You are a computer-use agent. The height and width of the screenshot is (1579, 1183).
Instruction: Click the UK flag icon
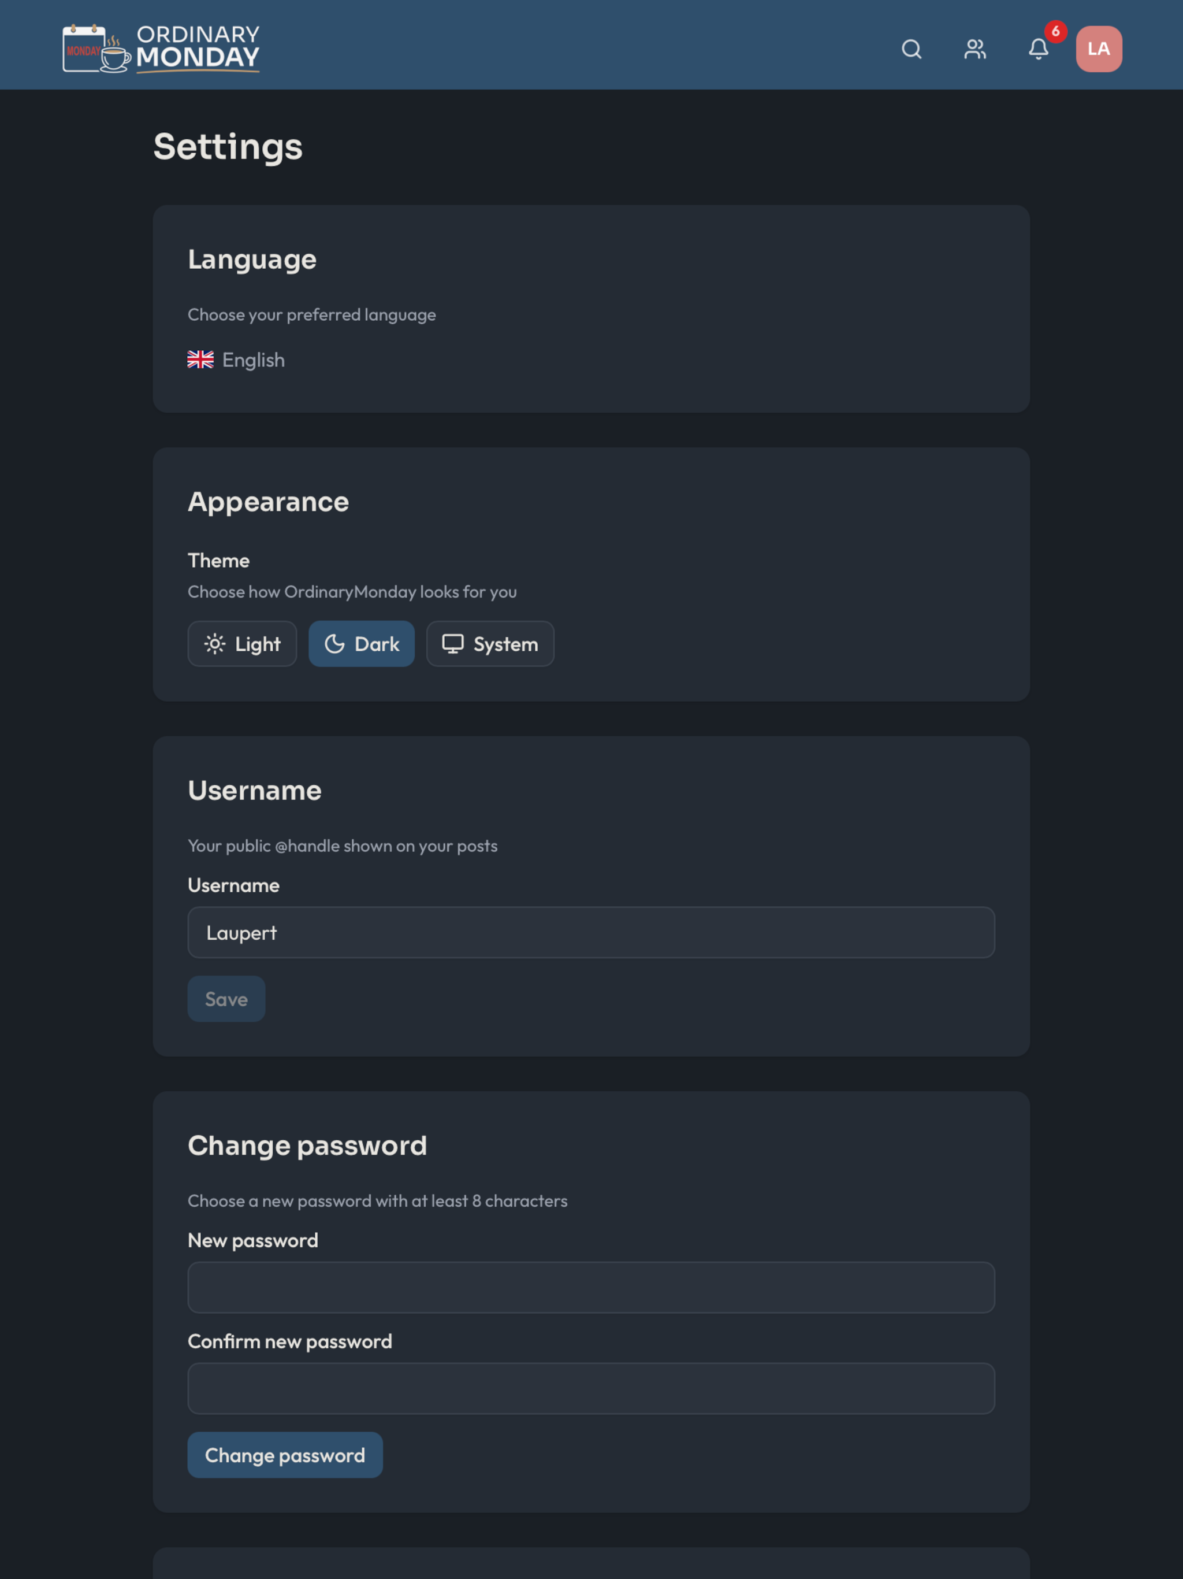click(x=200, y=359)
